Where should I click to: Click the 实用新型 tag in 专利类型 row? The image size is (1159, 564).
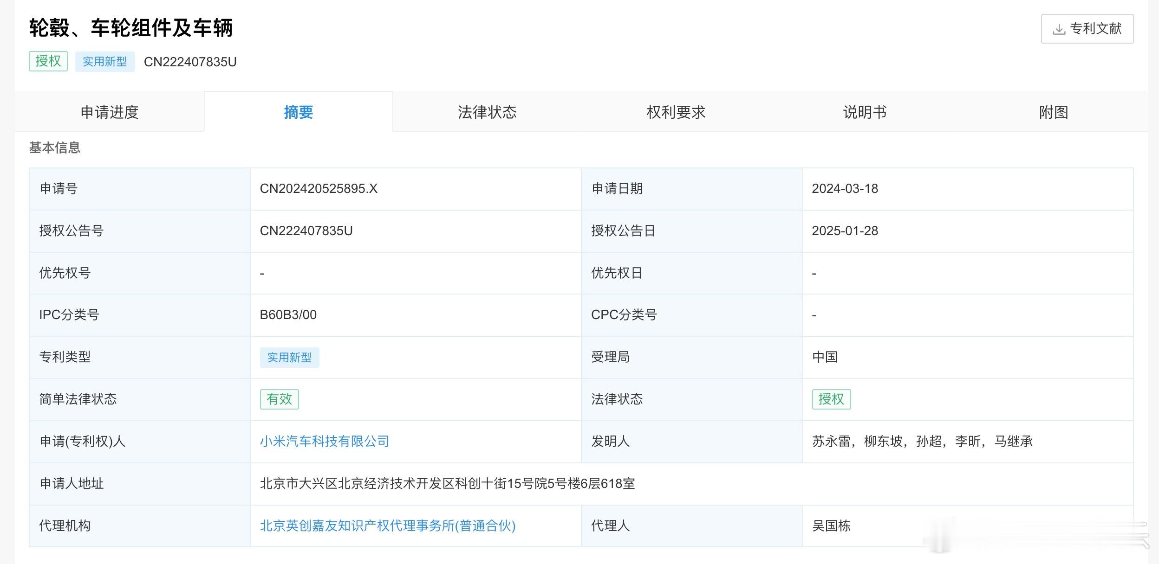[289, 357]
